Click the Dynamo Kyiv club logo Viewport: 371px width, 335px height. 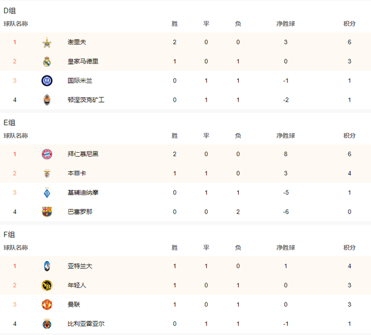point(47,192)
